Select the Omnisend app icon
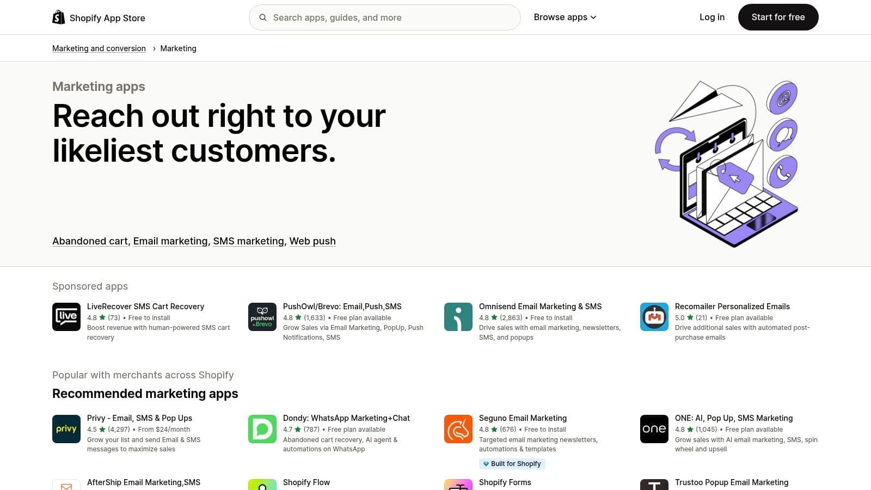Viewport: 871px width, 490px height. pyautogui.click(x=458, y=317)
